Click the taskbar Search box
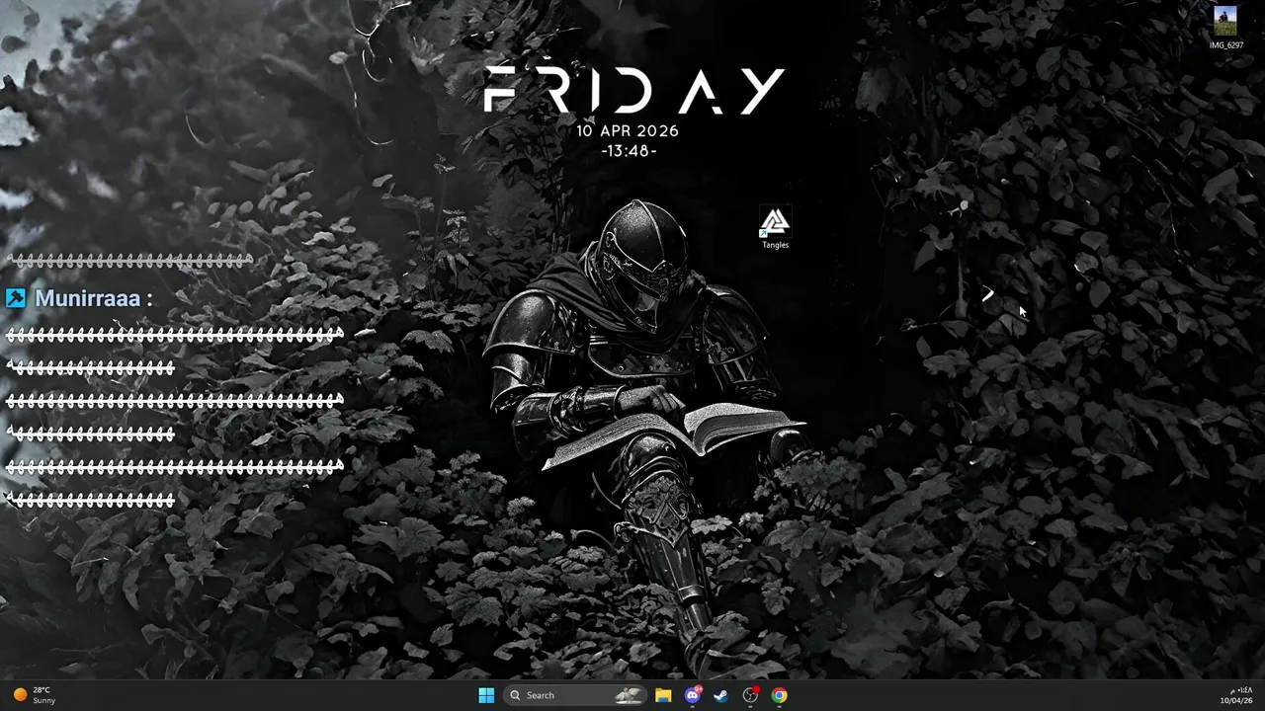 [574, 695]
